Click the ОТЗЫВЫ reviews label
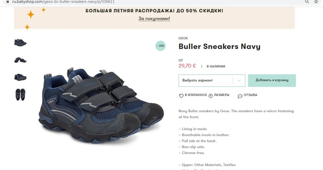323x170 pixels. coord(250,95)
